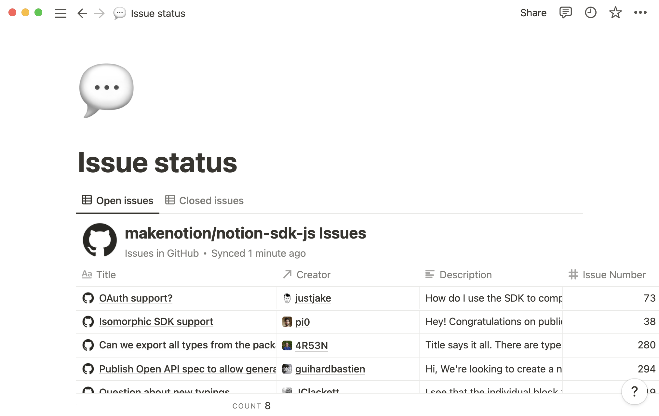Click the back navigation arrow
The height and width of the screenshot is (416, 659).
pos(82,13)
